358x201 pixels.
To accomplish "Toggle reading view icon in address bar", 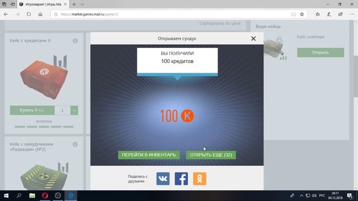I will (293, 15).
